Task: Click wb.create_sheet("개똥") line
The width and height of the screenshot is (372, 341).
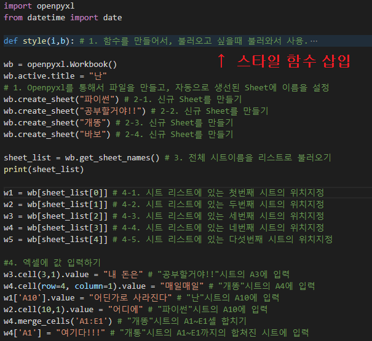Action: point(119,123)
